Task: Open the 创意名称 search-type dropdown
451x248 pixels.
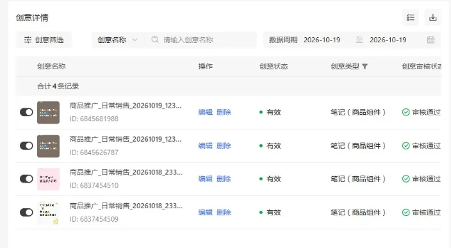Action: pos(117,40)
